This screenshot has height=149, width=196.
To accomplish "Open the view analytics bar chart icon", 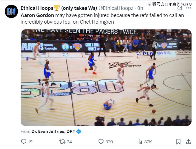I will click(x=140, y=142).
